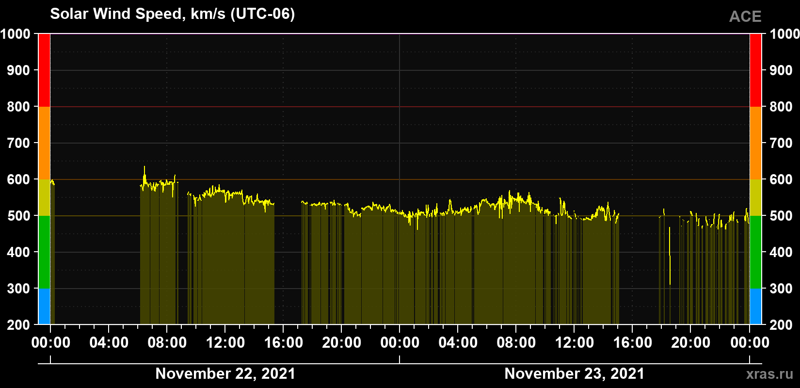Click the chart title "Solar Wind Speed, km/s (UTC-06)"
Image resolution: width=800 pixels, height=388 pixels.
click(x=172, y=14)
